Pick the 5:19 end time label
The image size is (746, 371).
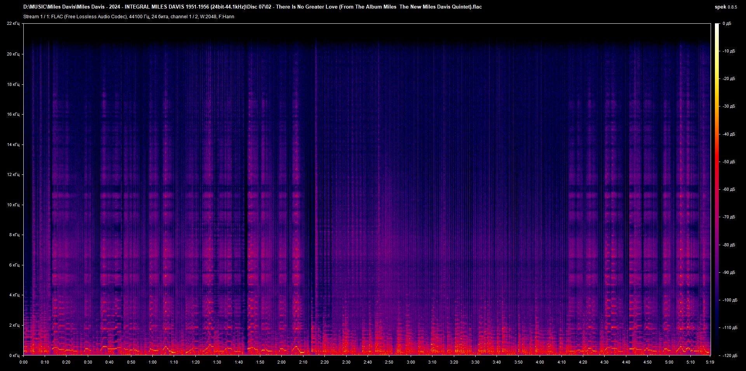click(x=710, y=362)
